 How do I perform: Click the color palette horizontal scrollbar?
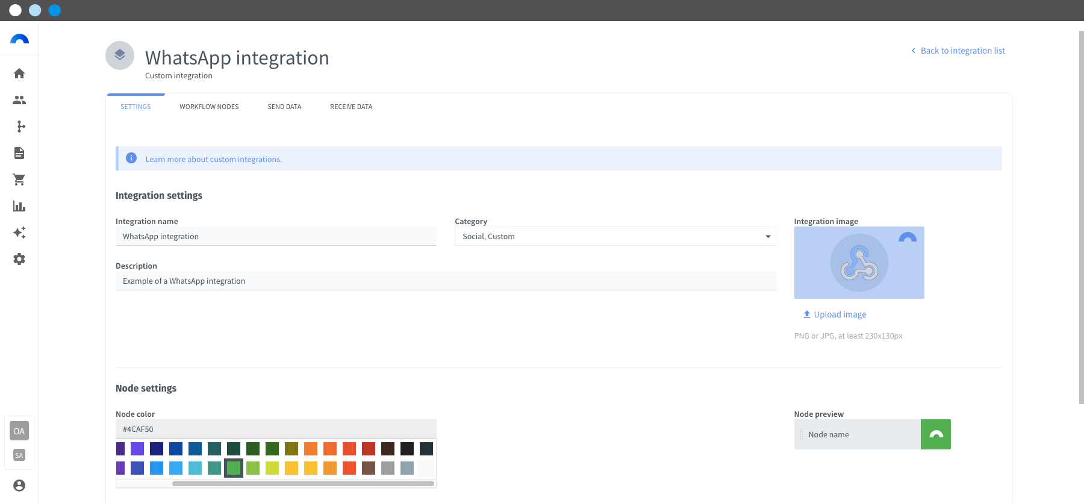[x=303, y=483]
